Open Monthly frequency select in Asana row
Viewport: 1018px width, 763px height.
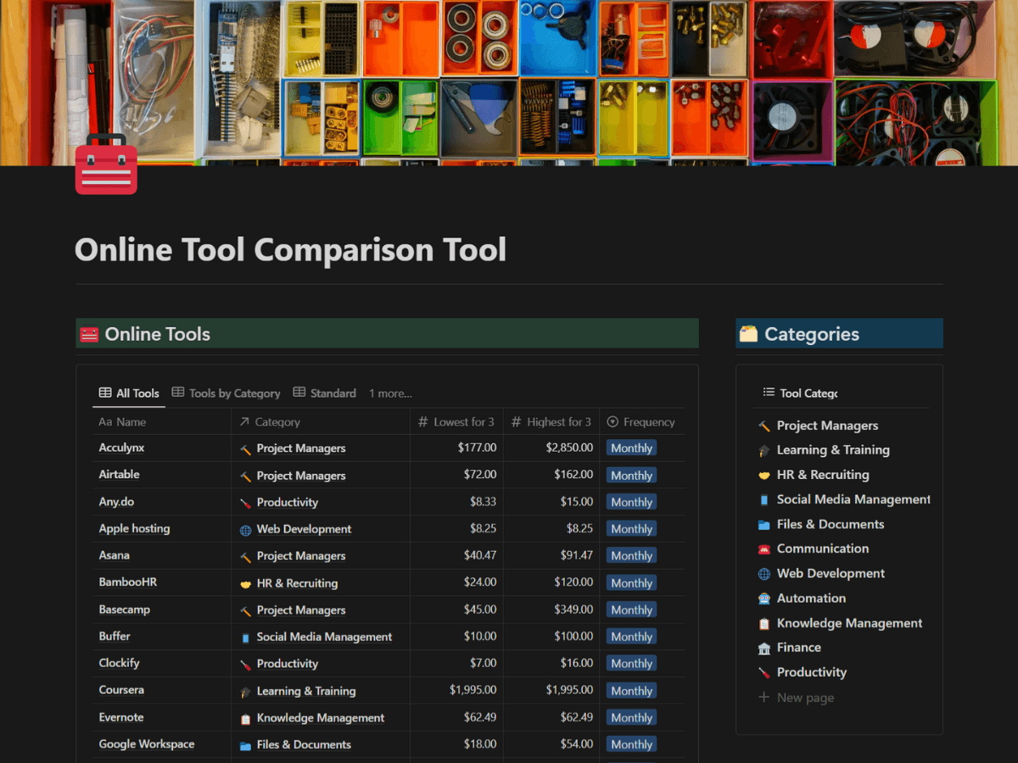coord(631,555)
